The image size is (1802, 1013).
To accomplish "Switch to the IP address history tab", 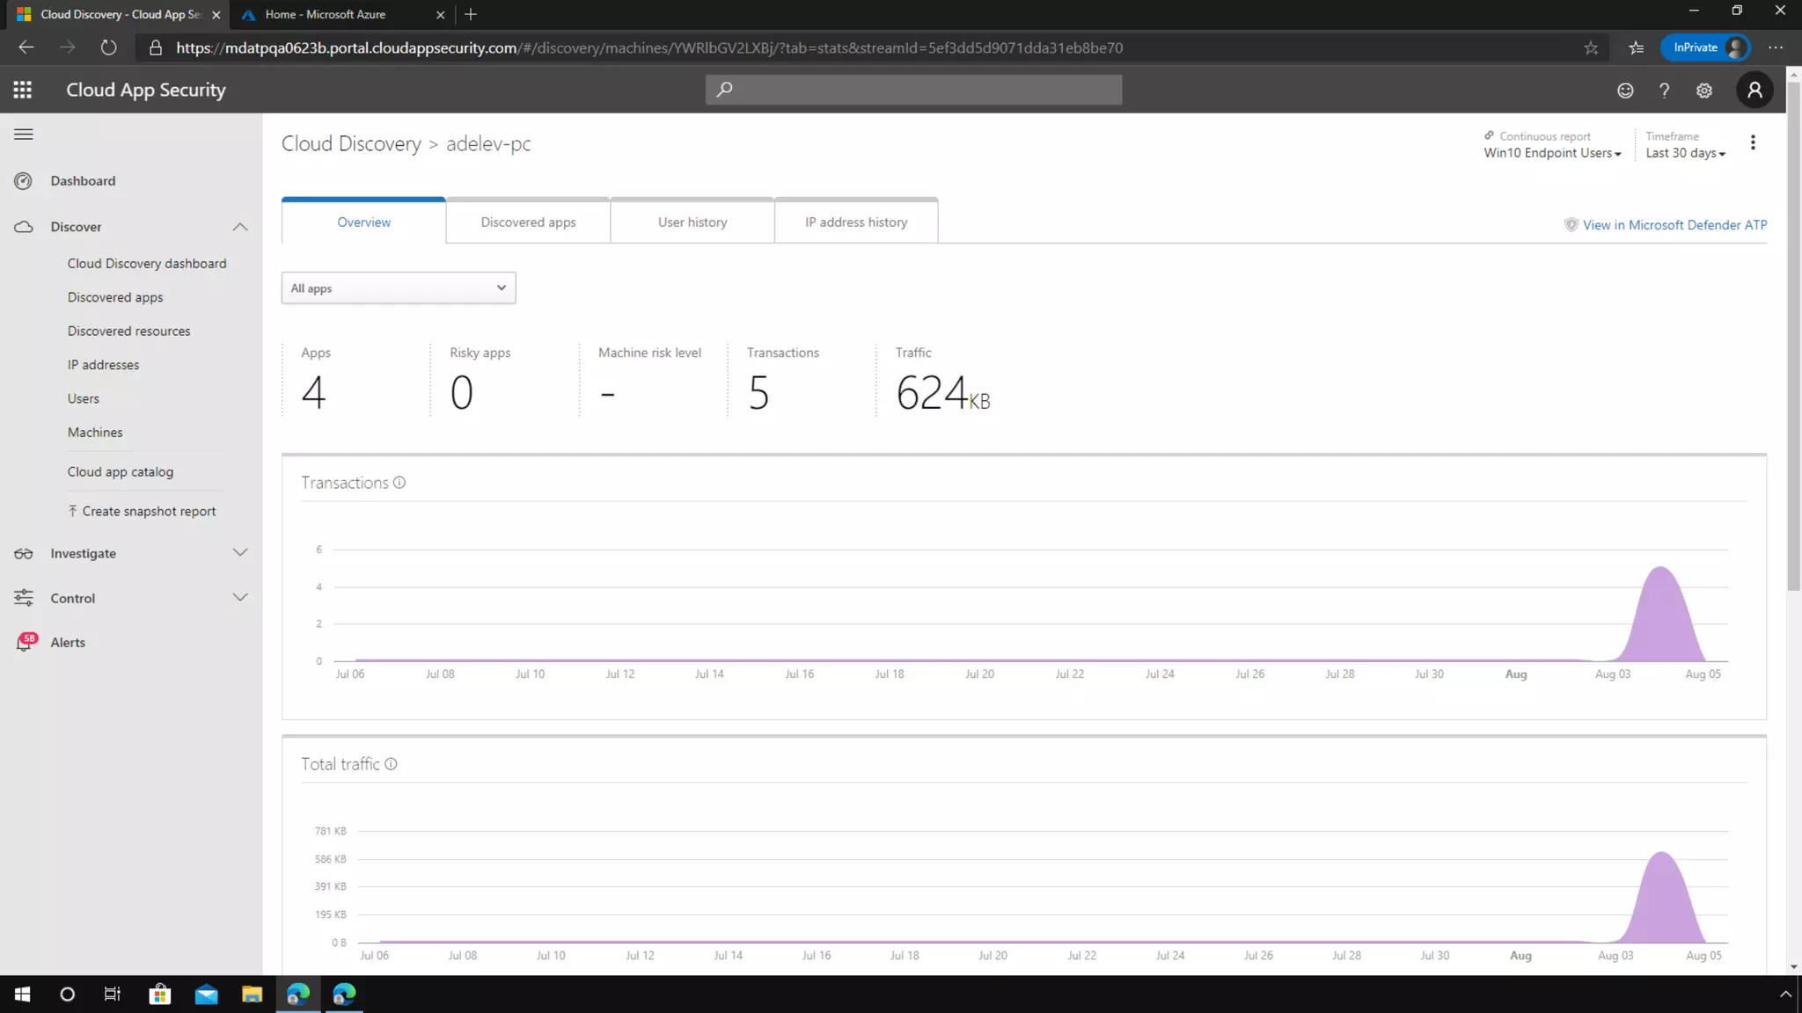I will [x=856, y=222].
